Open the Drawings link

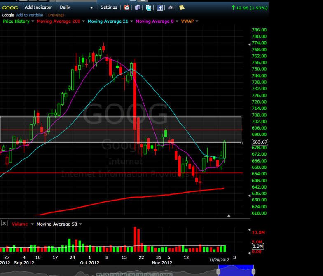point(56,15)
